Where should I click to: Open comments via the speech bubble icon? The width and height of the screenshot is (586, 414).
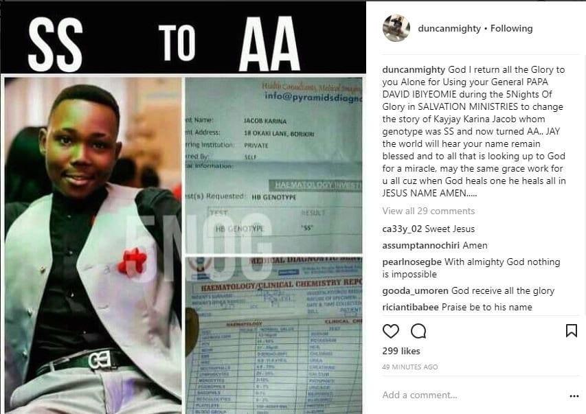(418, 331)
